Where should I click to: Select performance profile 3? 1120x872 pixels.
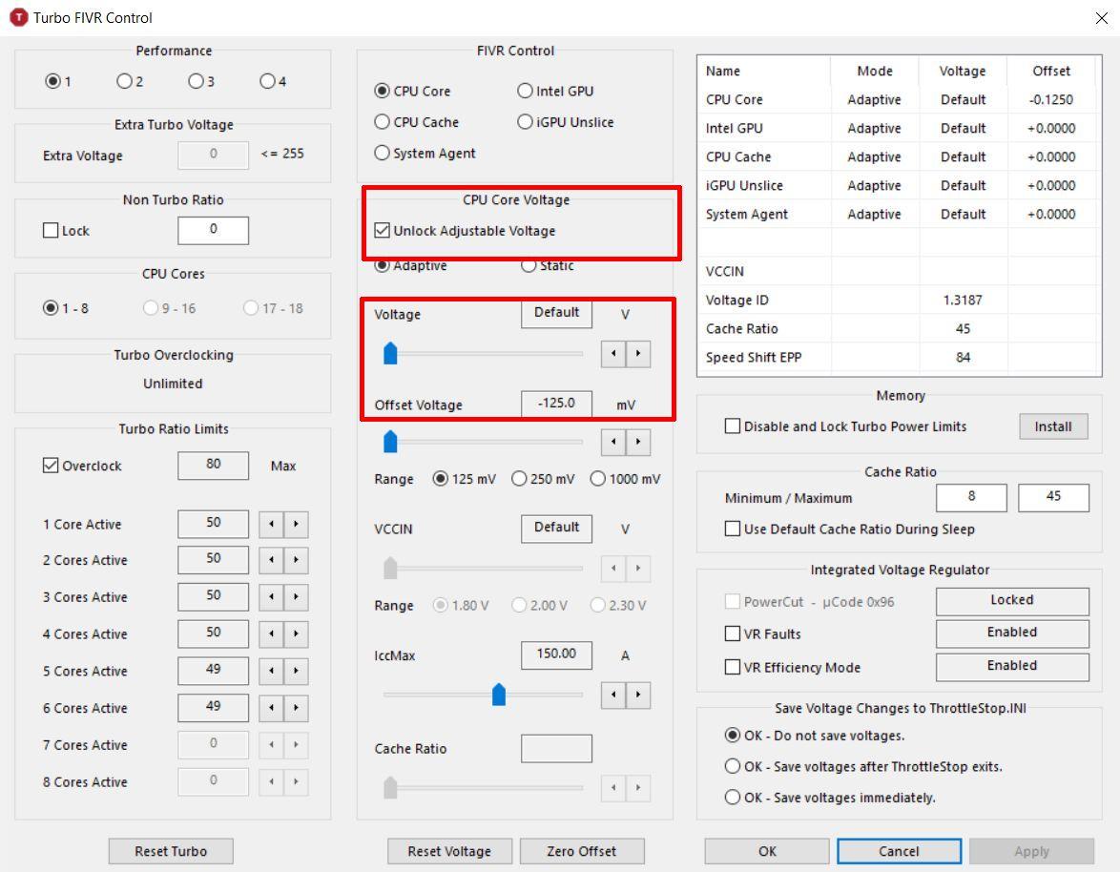tap(196, 81)
